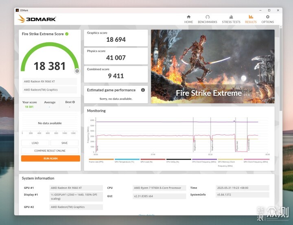Click Combined test marker in monitoring chart
Image resolution: width=293 pixels, height=225 pixels.
pyautogui.click(x=249, y=145)
